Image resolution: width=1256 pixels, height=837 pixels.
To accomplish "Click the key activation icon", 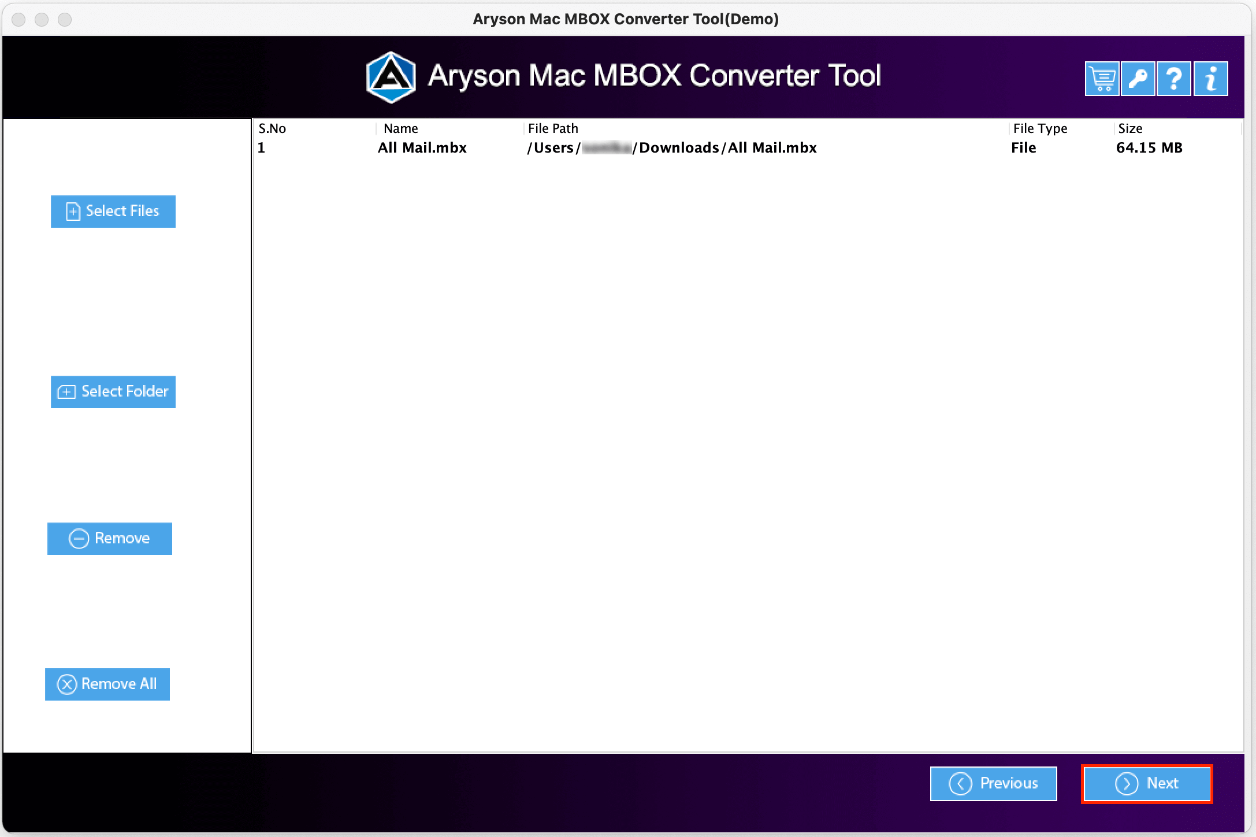I will click(1138, 79).
